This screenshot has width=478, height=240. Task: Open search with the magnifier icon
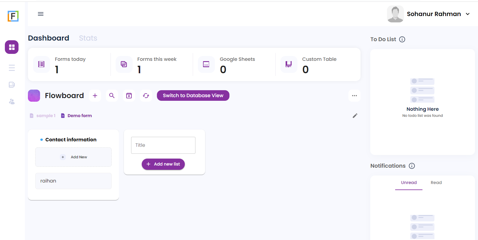click(112, 96)
